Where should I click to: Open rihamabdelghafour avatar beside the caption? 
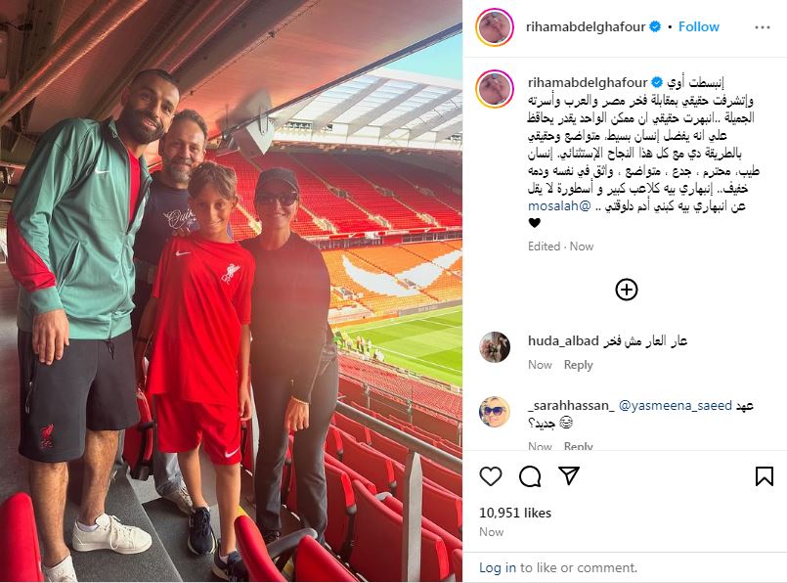pos(495,89)
